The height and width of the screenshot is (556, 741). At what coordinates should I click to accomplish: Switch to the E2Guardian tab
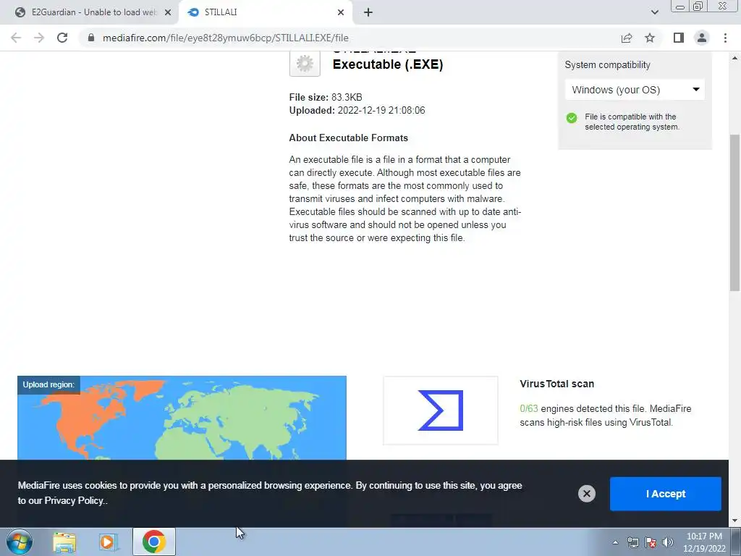tap(90, 12)
